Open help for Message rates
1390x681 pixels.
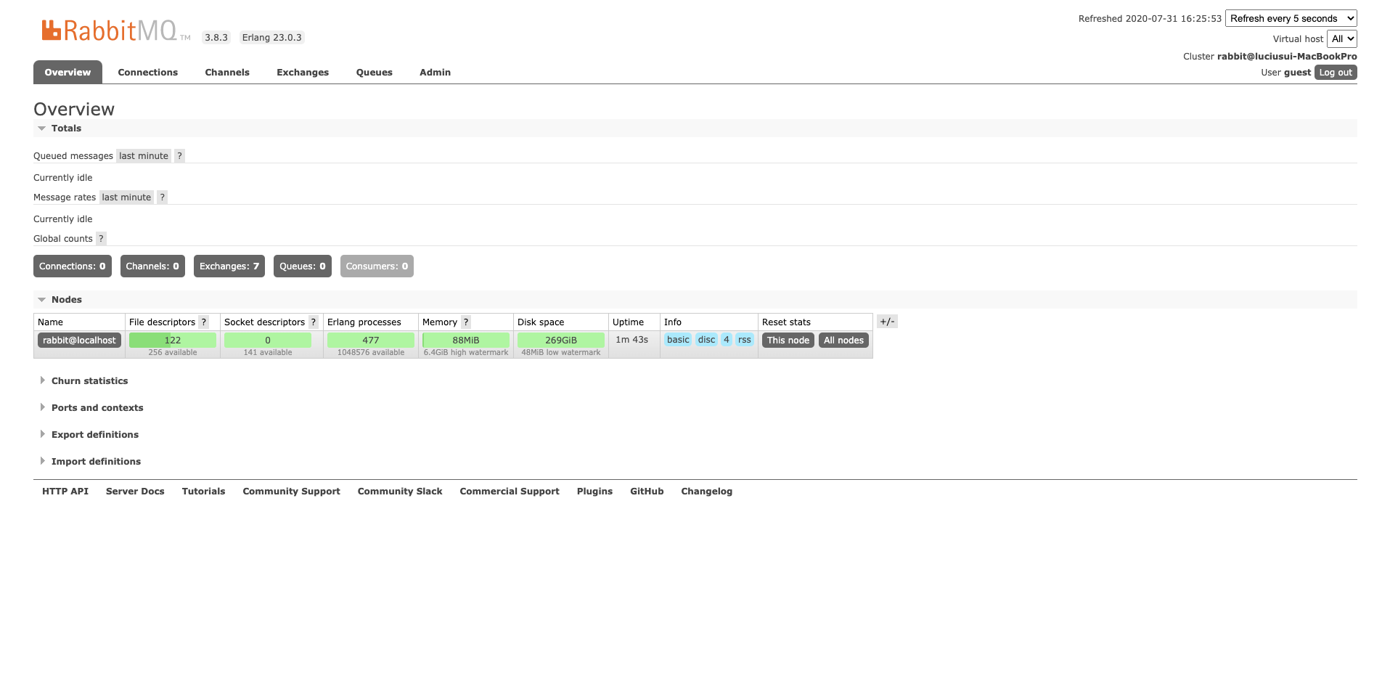click(x=163, y=197)
